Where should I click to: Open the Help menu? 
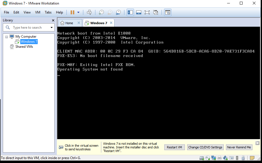pyautogui.click(x=59, y=12)
